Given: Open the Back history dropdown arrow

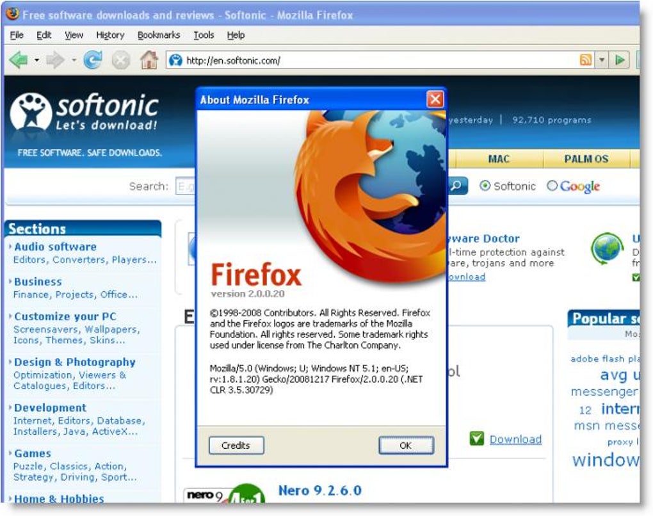Looking at the screenshot, I should 36,60.
